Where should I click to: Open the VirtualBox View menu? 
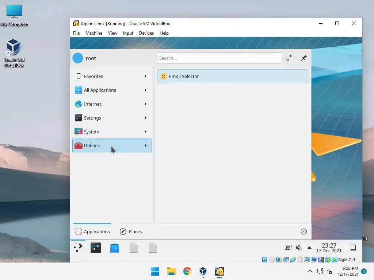pos(112,33)
